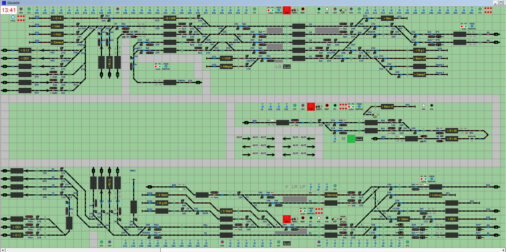Click signal Aa1 light strip
This screenshot has height=252, width=506.
319,56
